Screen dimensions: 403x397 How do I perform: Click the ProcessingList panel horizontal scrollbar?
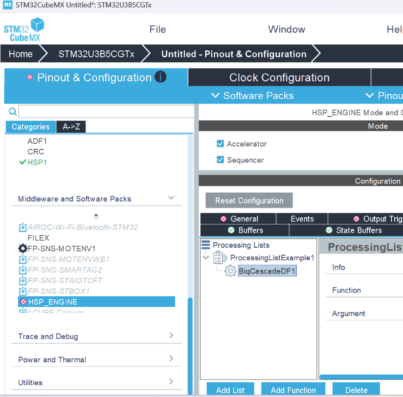tap(361, 377)
